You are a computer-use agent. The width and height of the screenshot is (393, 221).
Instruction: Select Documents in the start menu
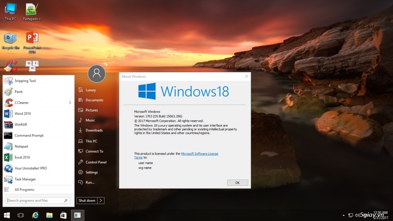[x=94, y=100]
